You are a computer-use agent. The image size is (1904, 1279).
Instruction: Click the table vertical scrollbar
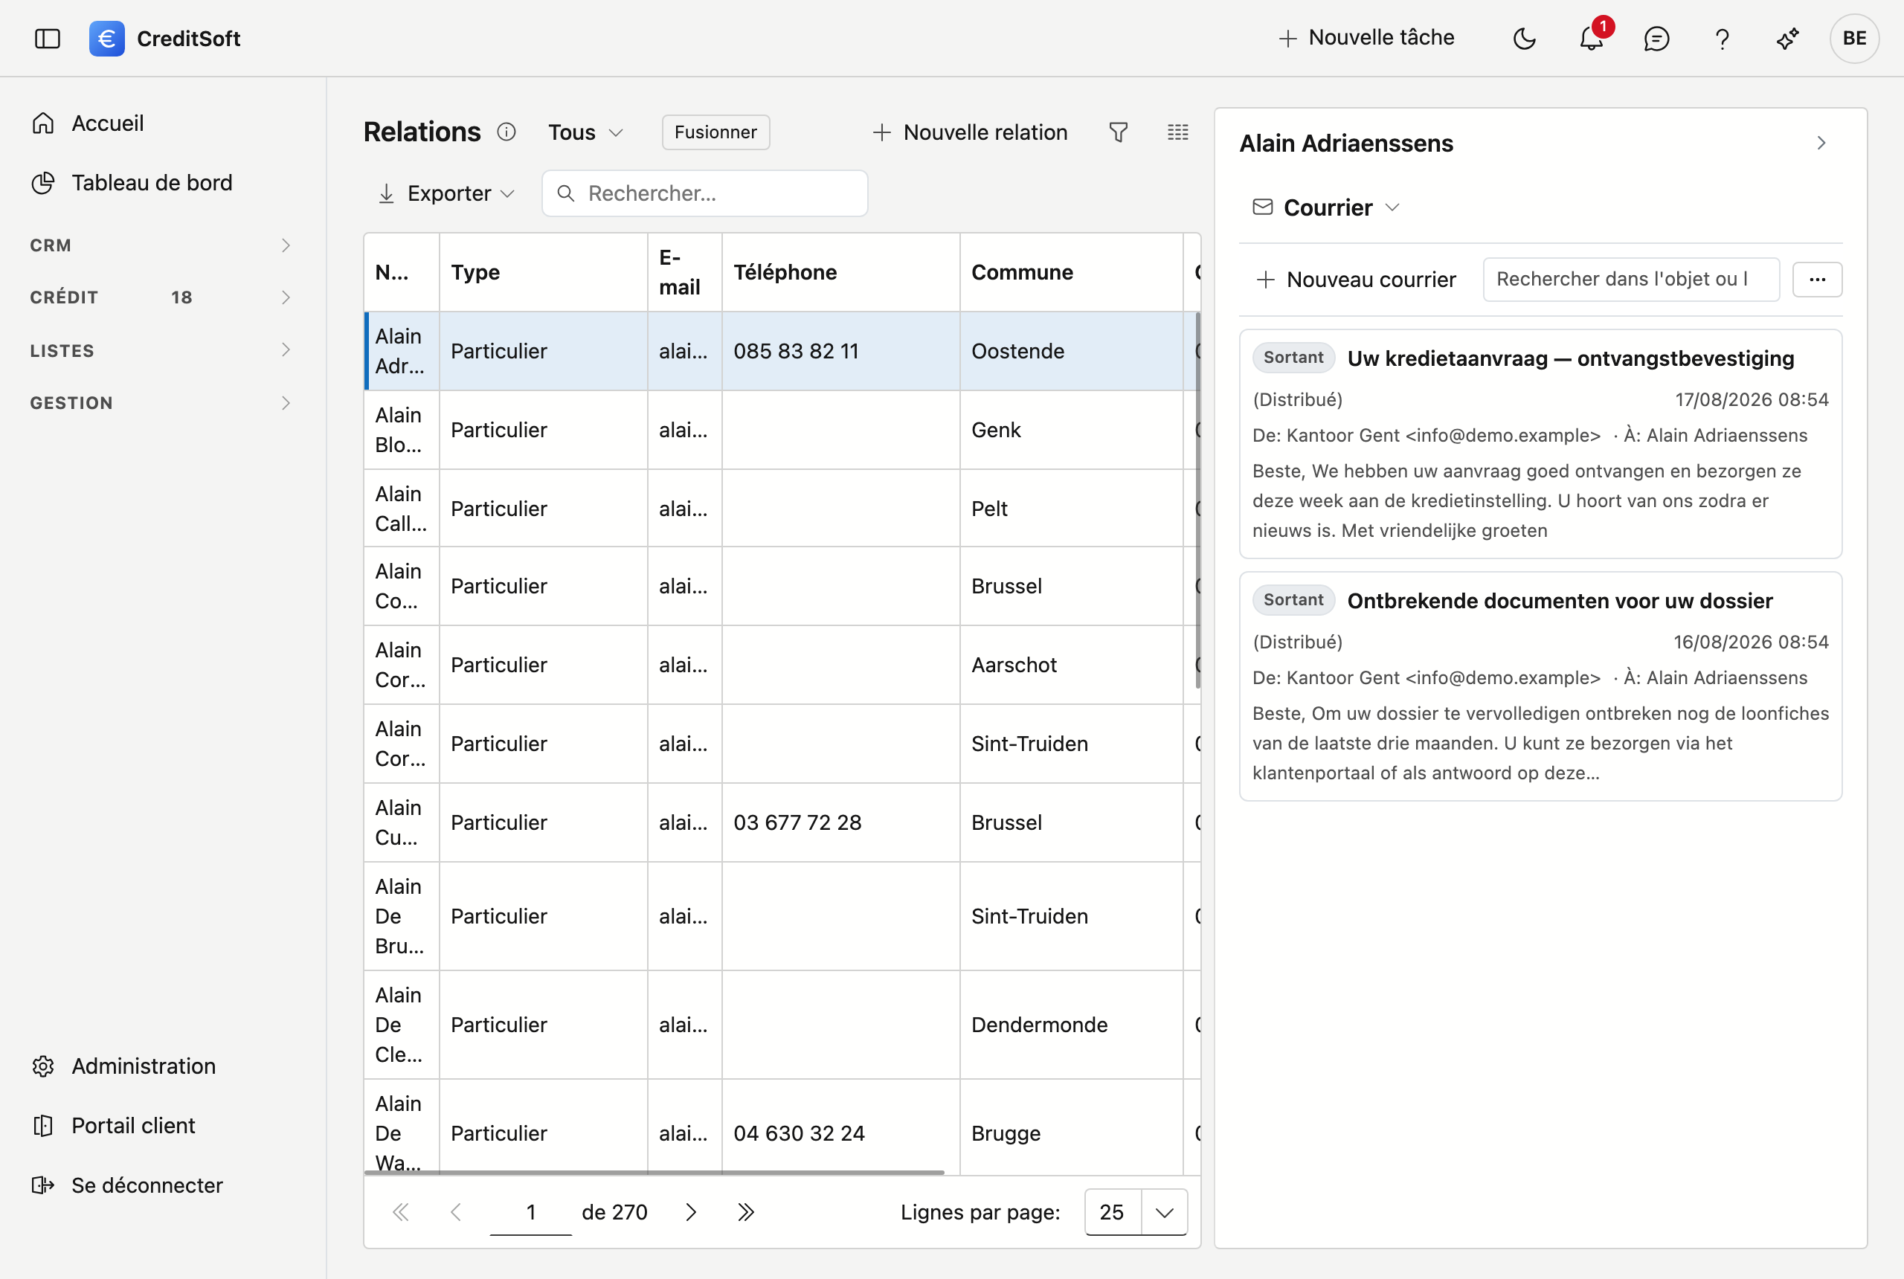pos(1197,499)
